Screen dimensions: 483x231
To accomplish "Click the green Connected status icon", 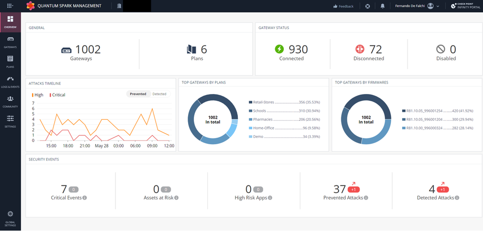I will pyautogui.click(x=279, y=49).
